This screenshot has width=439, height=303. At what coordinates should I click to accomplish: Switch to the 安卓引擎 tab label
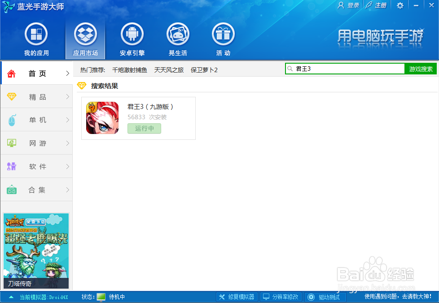point(132,53)
